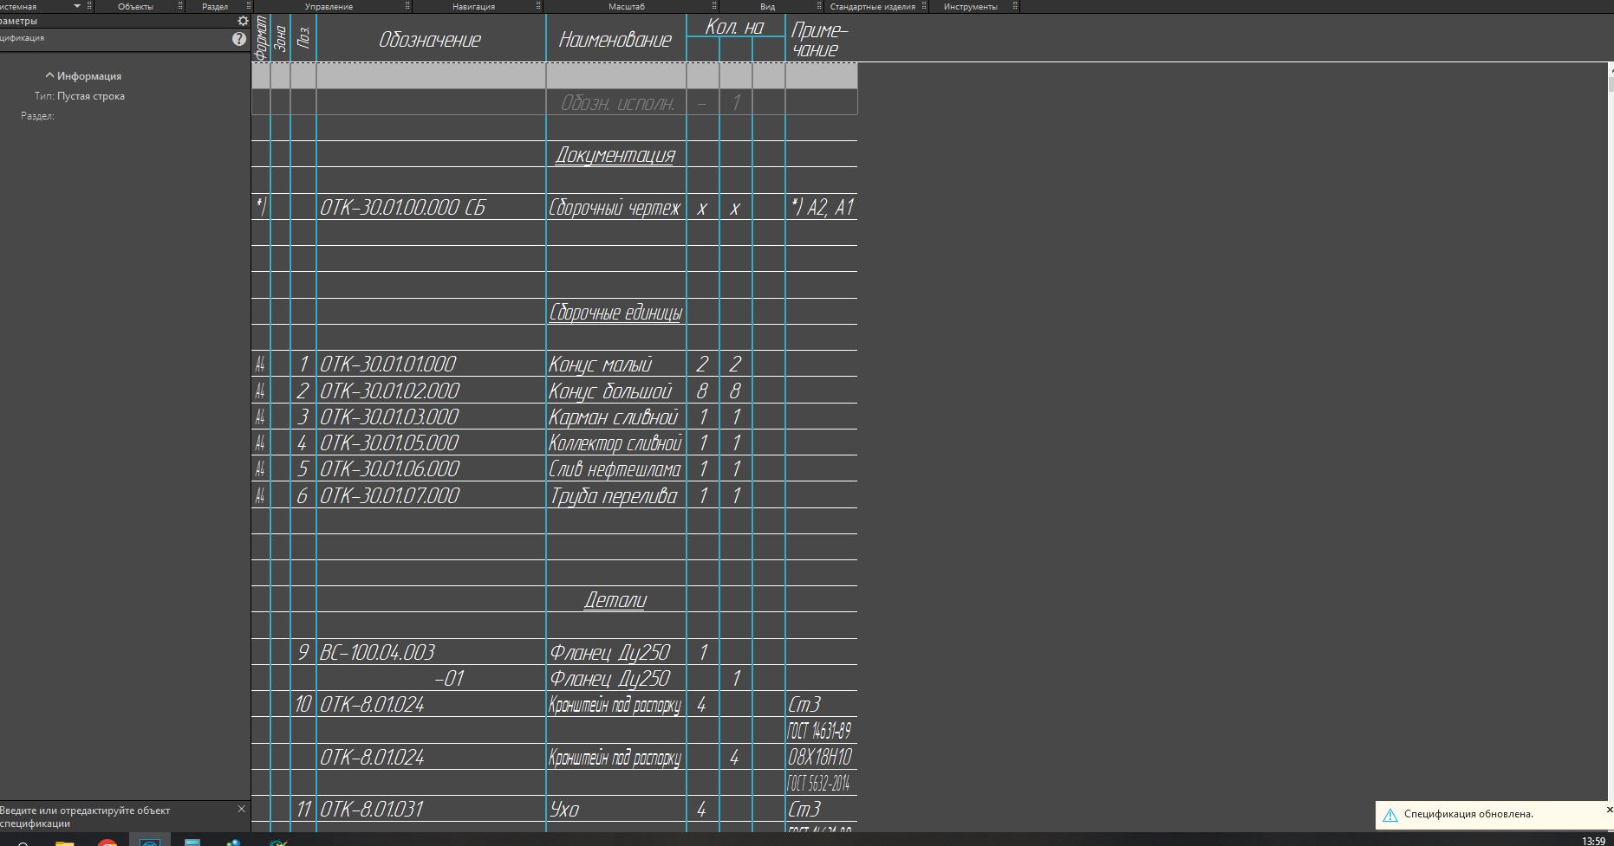Image resolution: width=1614 pixels, height=846 pixels.
Task: Open Google Chrome from the taskbar
Action: point(107,842)
